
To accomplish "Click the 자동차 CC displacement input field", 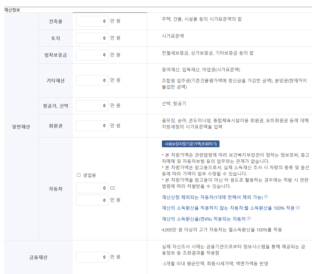I will [x=92, y=188].
